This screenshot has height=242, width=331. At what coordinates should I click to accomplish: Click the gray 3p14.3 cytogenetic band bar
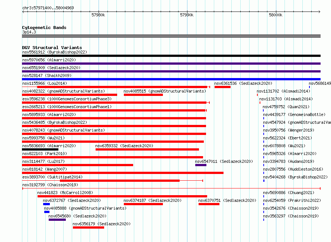[x=171, y=36]
